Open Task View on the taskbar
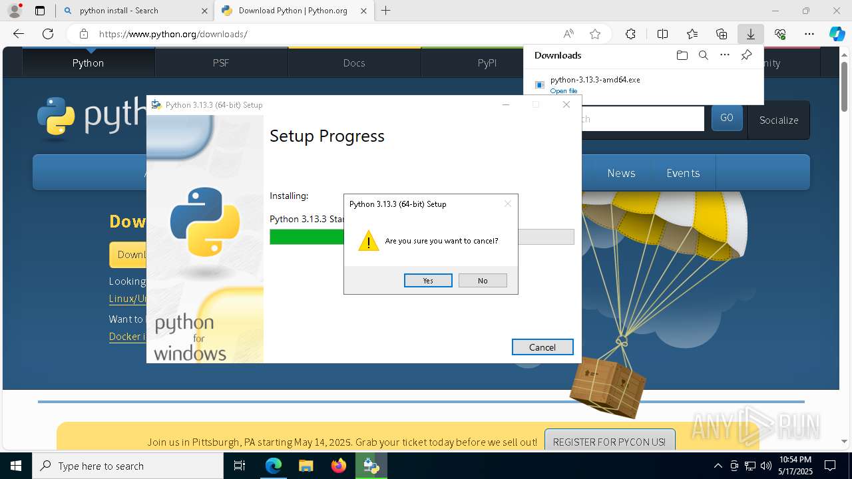Image resolution: width=852 pixels, height=479 pixels. (240, 466)
